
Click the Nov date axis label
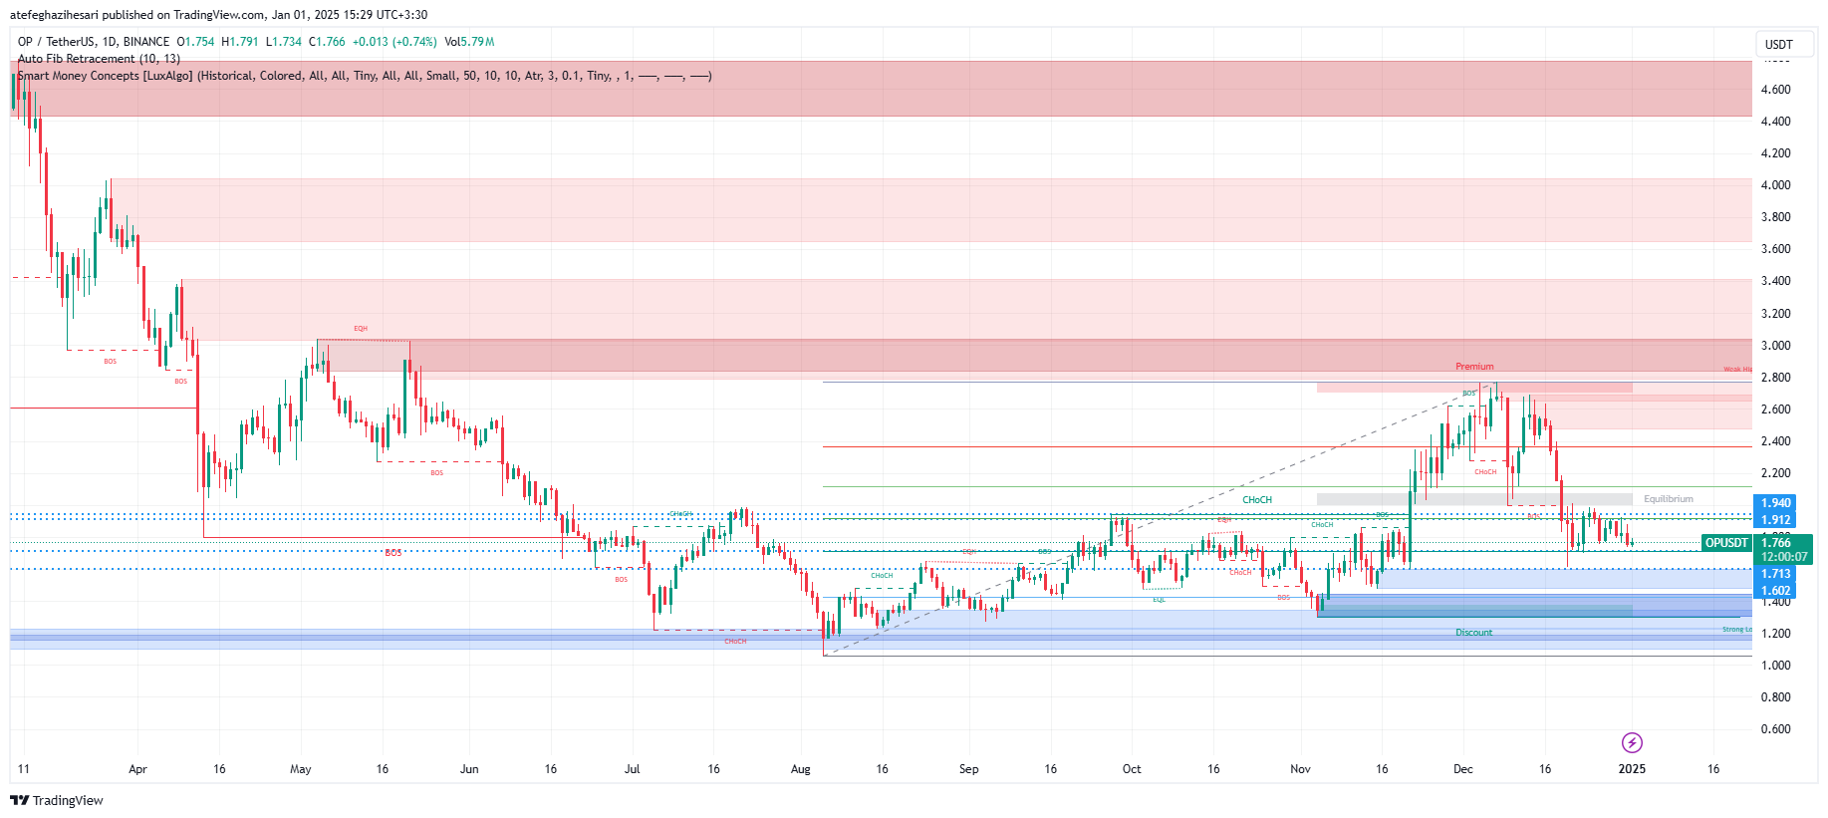[1300, 769]
